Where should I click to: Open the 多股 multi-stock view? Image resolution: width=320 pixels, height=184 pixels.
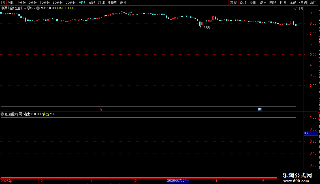253,3
